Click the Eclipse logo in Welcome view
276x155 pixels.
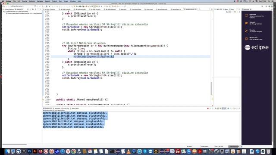point(257,47)
